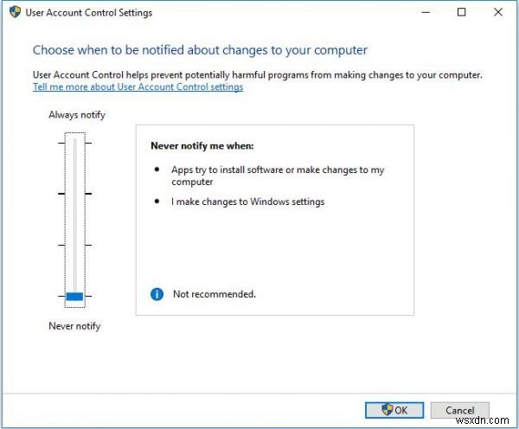
Task: Click the UAC shield icon in title bar
Action: [x=15, y=12]
